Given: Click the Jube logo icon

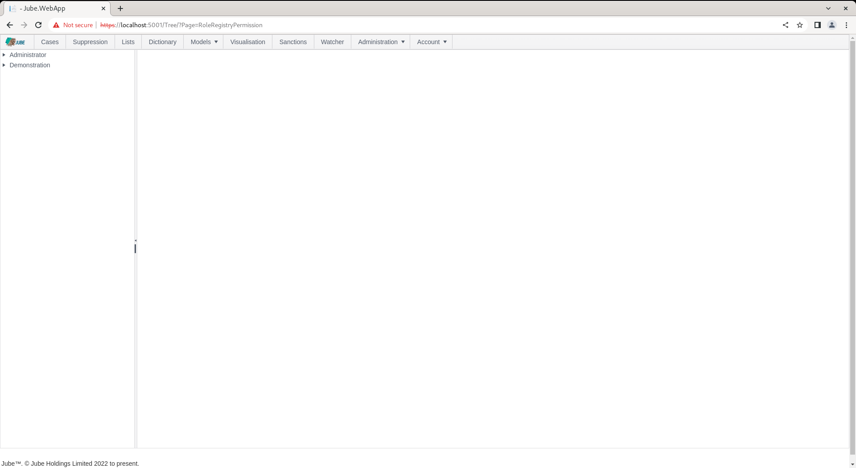Looking at the screenshot, I should [x=16, y=42].
